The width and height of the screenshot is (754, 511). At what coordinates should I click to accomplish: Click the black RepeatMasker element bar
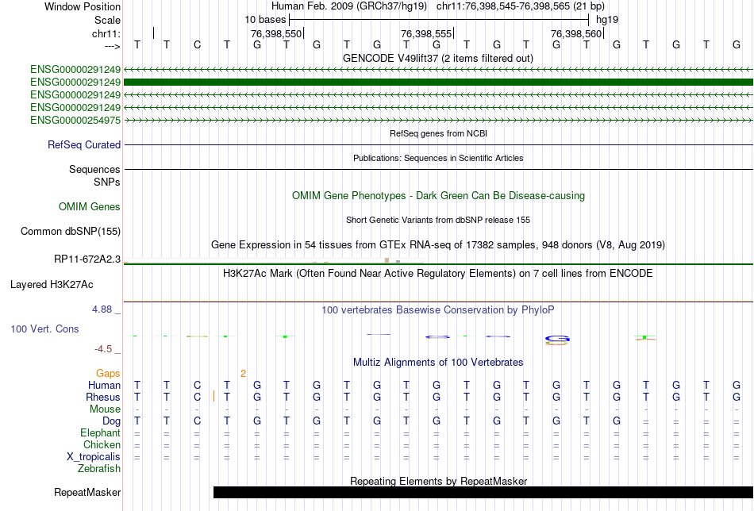pyautogui.click(x=483, y=492)
